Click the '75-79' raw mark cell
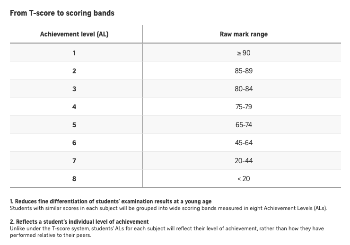This screenshot has height=245, width=350. pyautogui.click(x=244, y=107)
